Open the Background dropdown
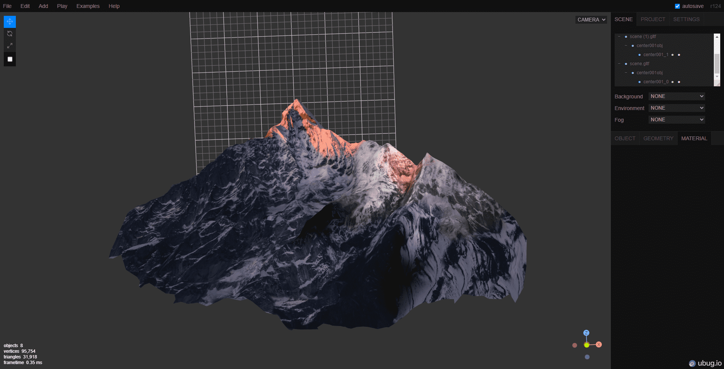The height and width of the screenshot is (369, 724). (676, 96)
